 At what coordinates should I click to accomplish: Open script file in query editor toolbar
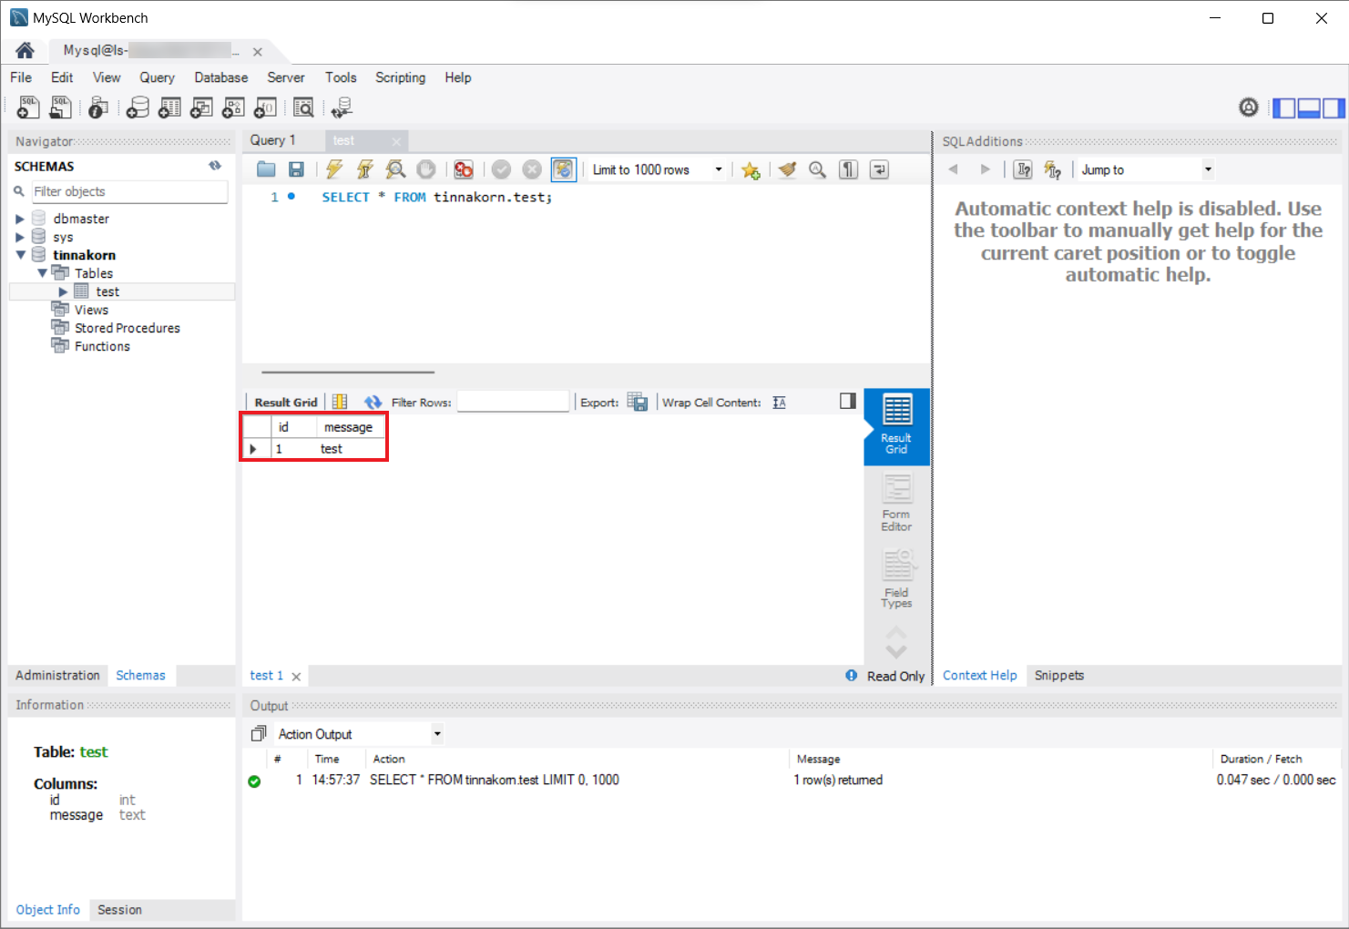click(x=266, y=169)
